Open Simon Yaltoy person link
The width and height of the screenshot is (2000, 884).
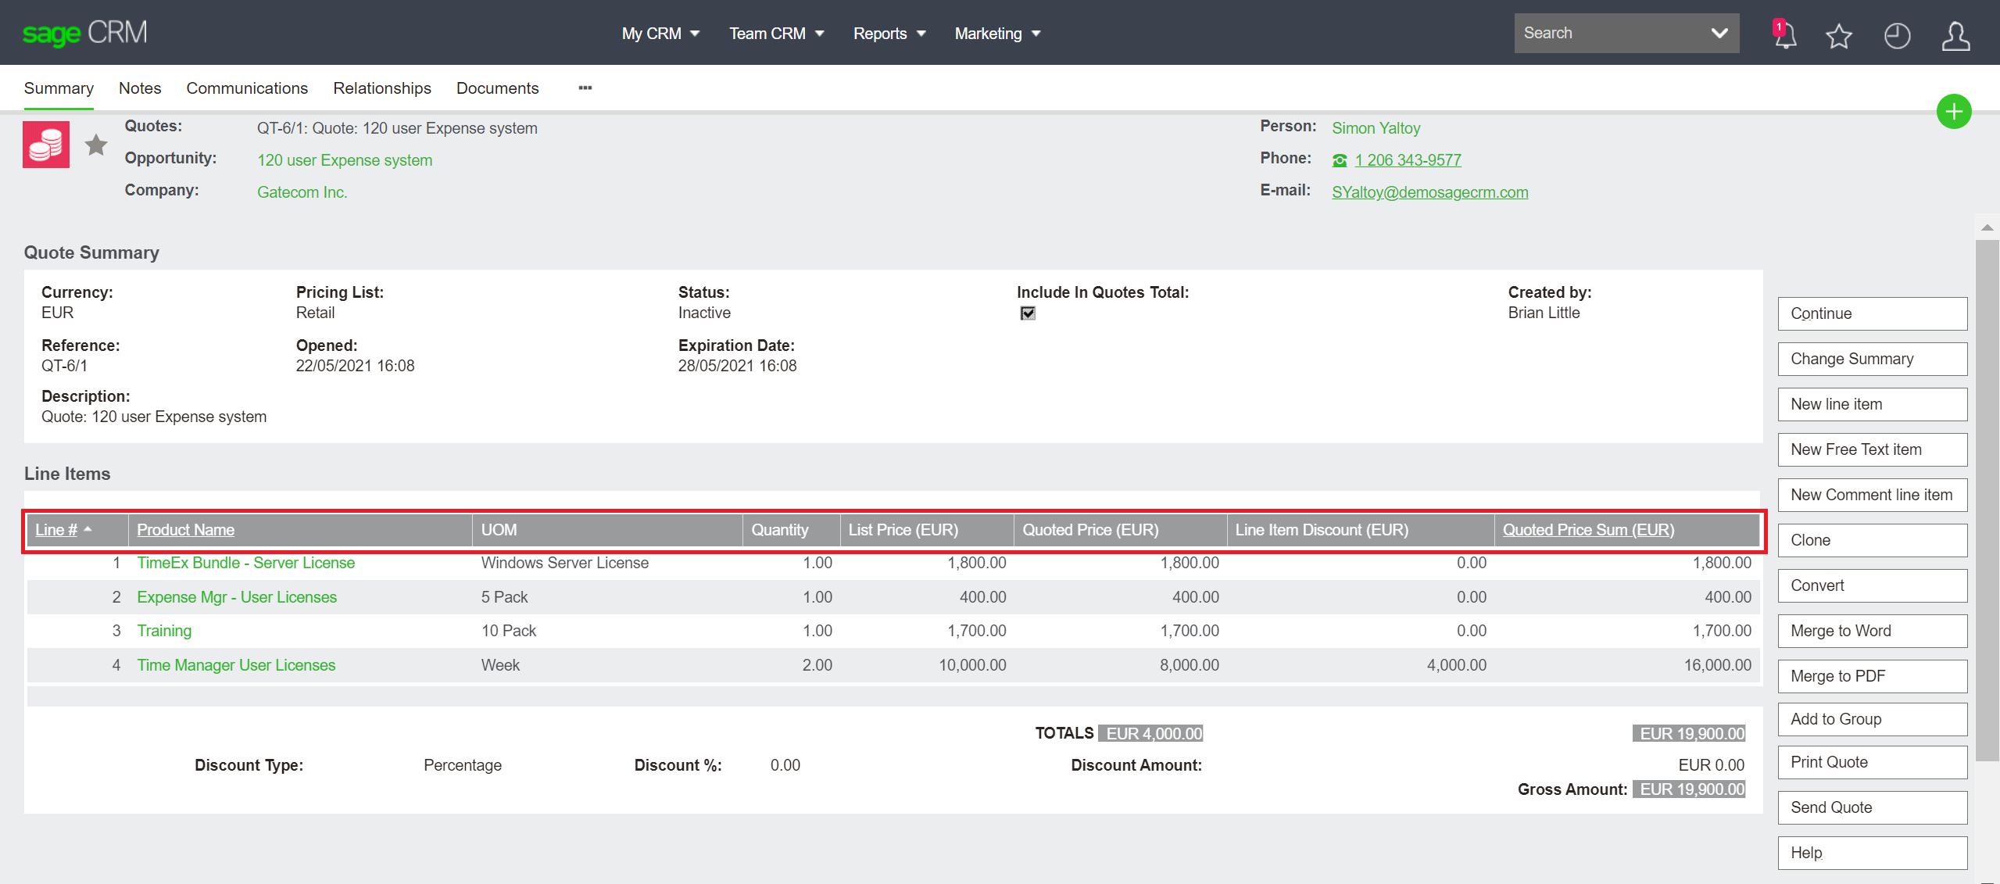click(1376, 128)
